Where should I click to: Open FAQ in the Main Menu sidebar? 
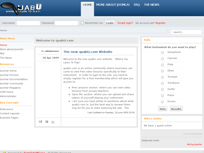[x=2, y=54]
